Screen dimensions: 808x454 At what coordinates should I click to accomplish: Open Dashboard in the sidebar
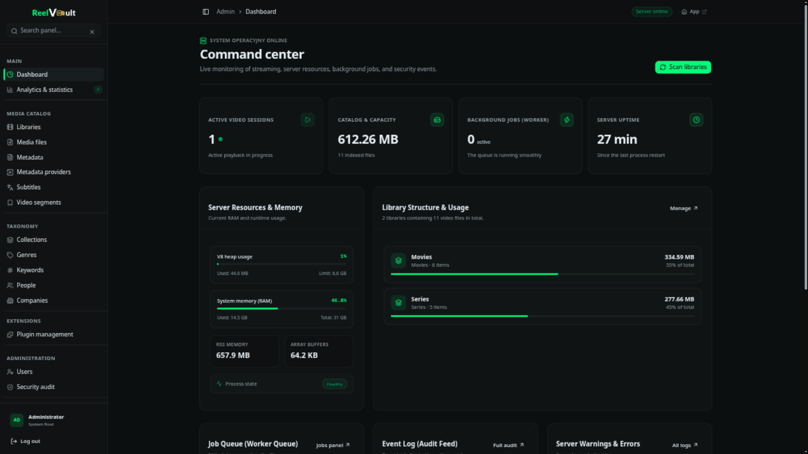(53, 74)
